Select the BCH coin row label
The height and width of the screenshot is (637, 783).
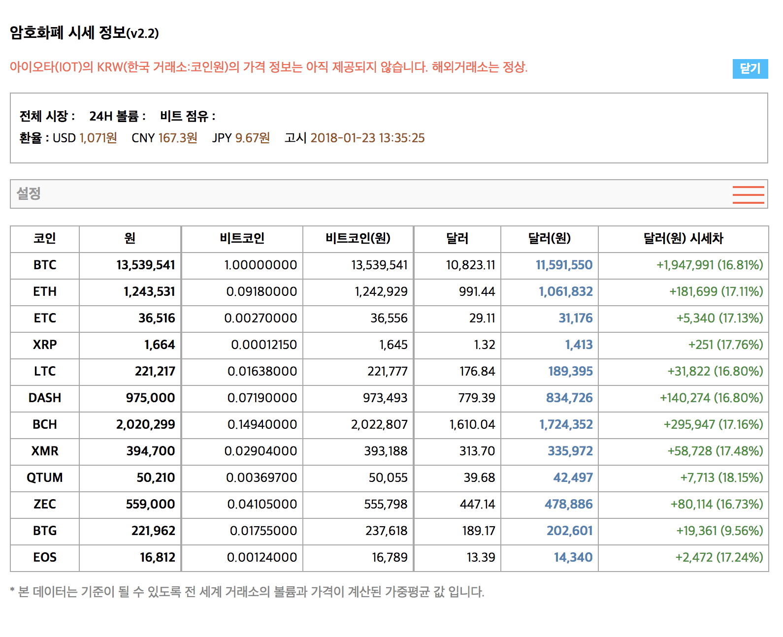coord(45,425)
